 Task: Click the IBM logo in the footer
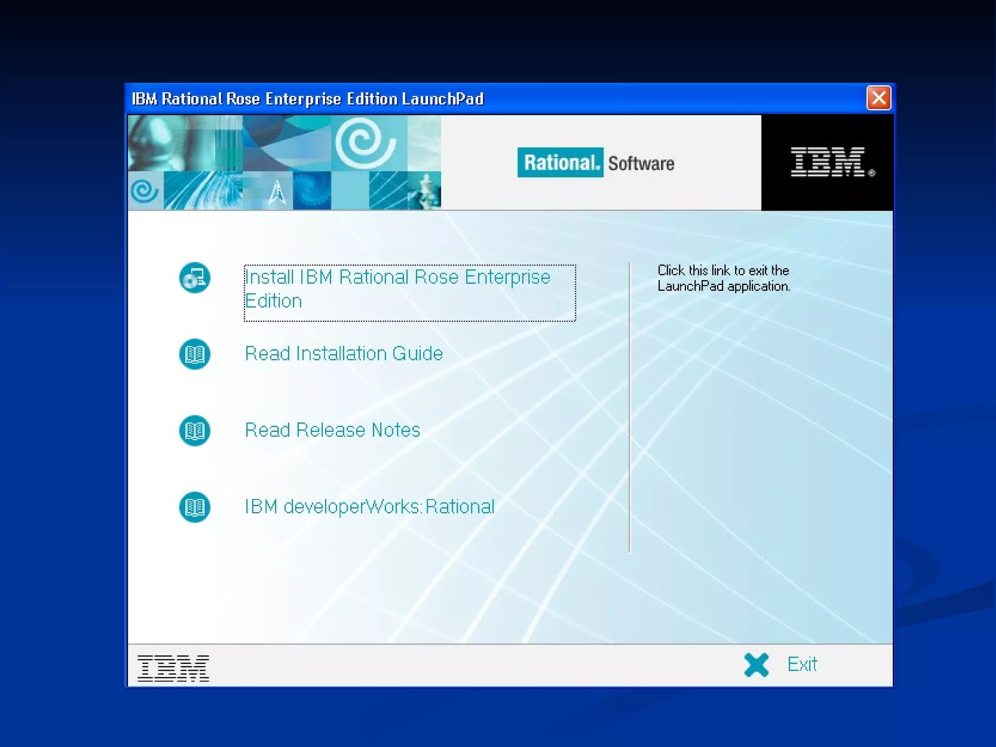173,668
